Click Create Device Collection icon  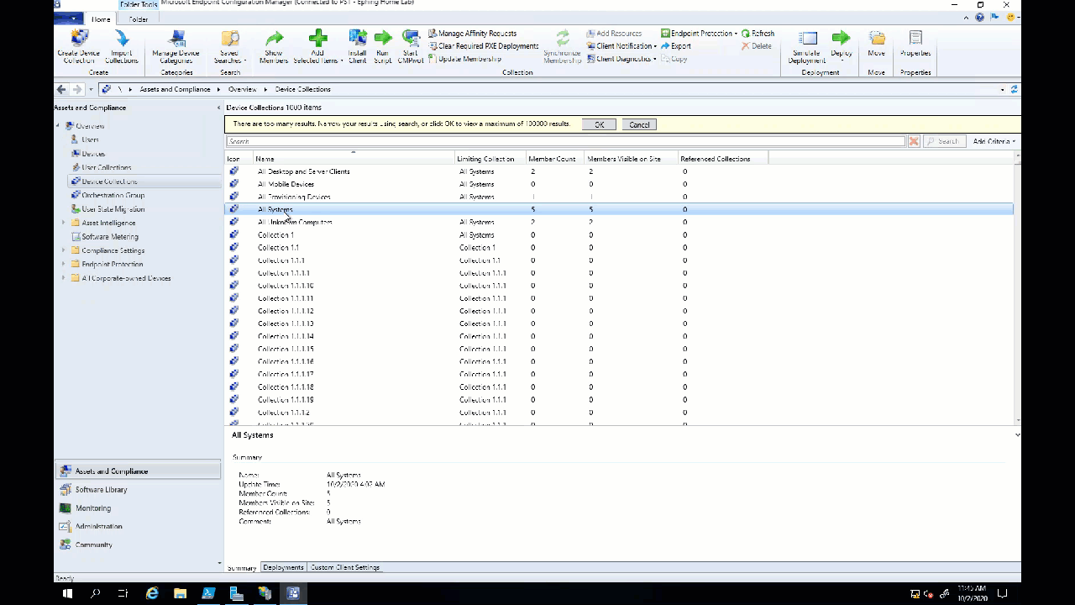[79, 46]
